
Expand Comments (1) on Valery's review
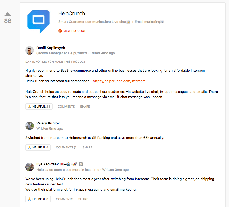[x=67, y=147]
